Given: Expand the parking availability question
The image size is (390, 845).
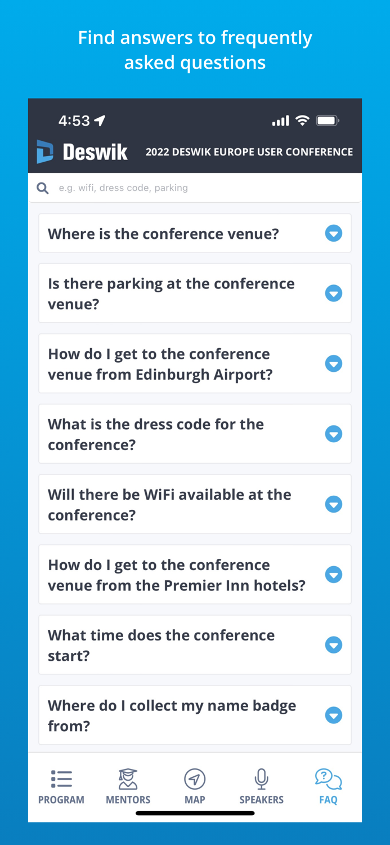Looking at the screenshot, I should click(334, 293).
